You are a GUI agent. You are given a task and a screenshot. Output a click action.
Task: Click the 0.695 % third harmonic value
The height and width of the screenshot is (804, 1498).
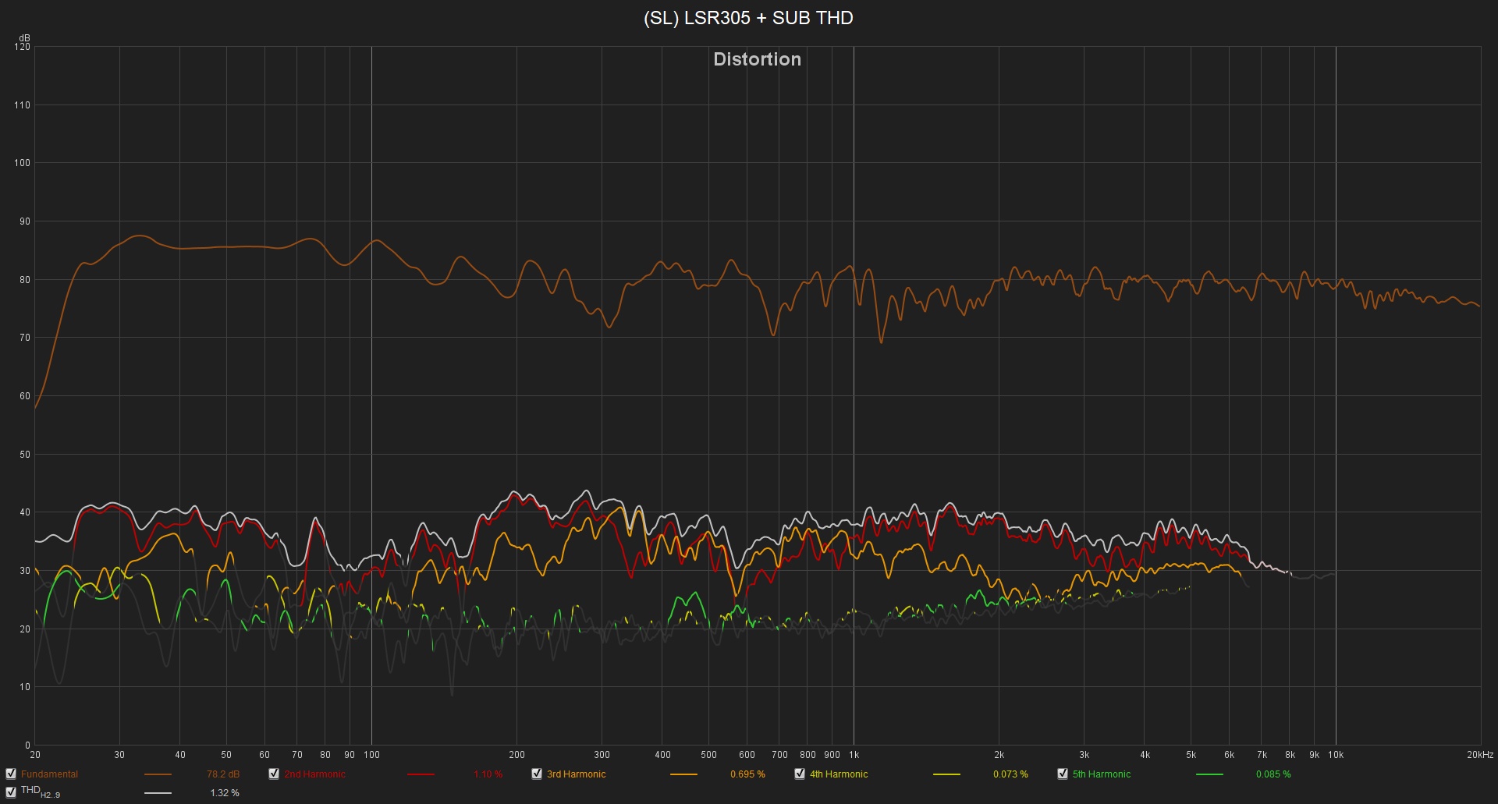[747, 774]
